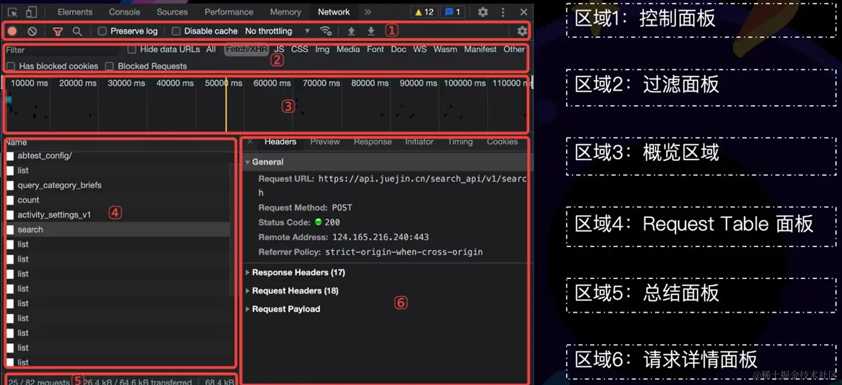Click the 12 warnings badge

[x=424, y=12]
